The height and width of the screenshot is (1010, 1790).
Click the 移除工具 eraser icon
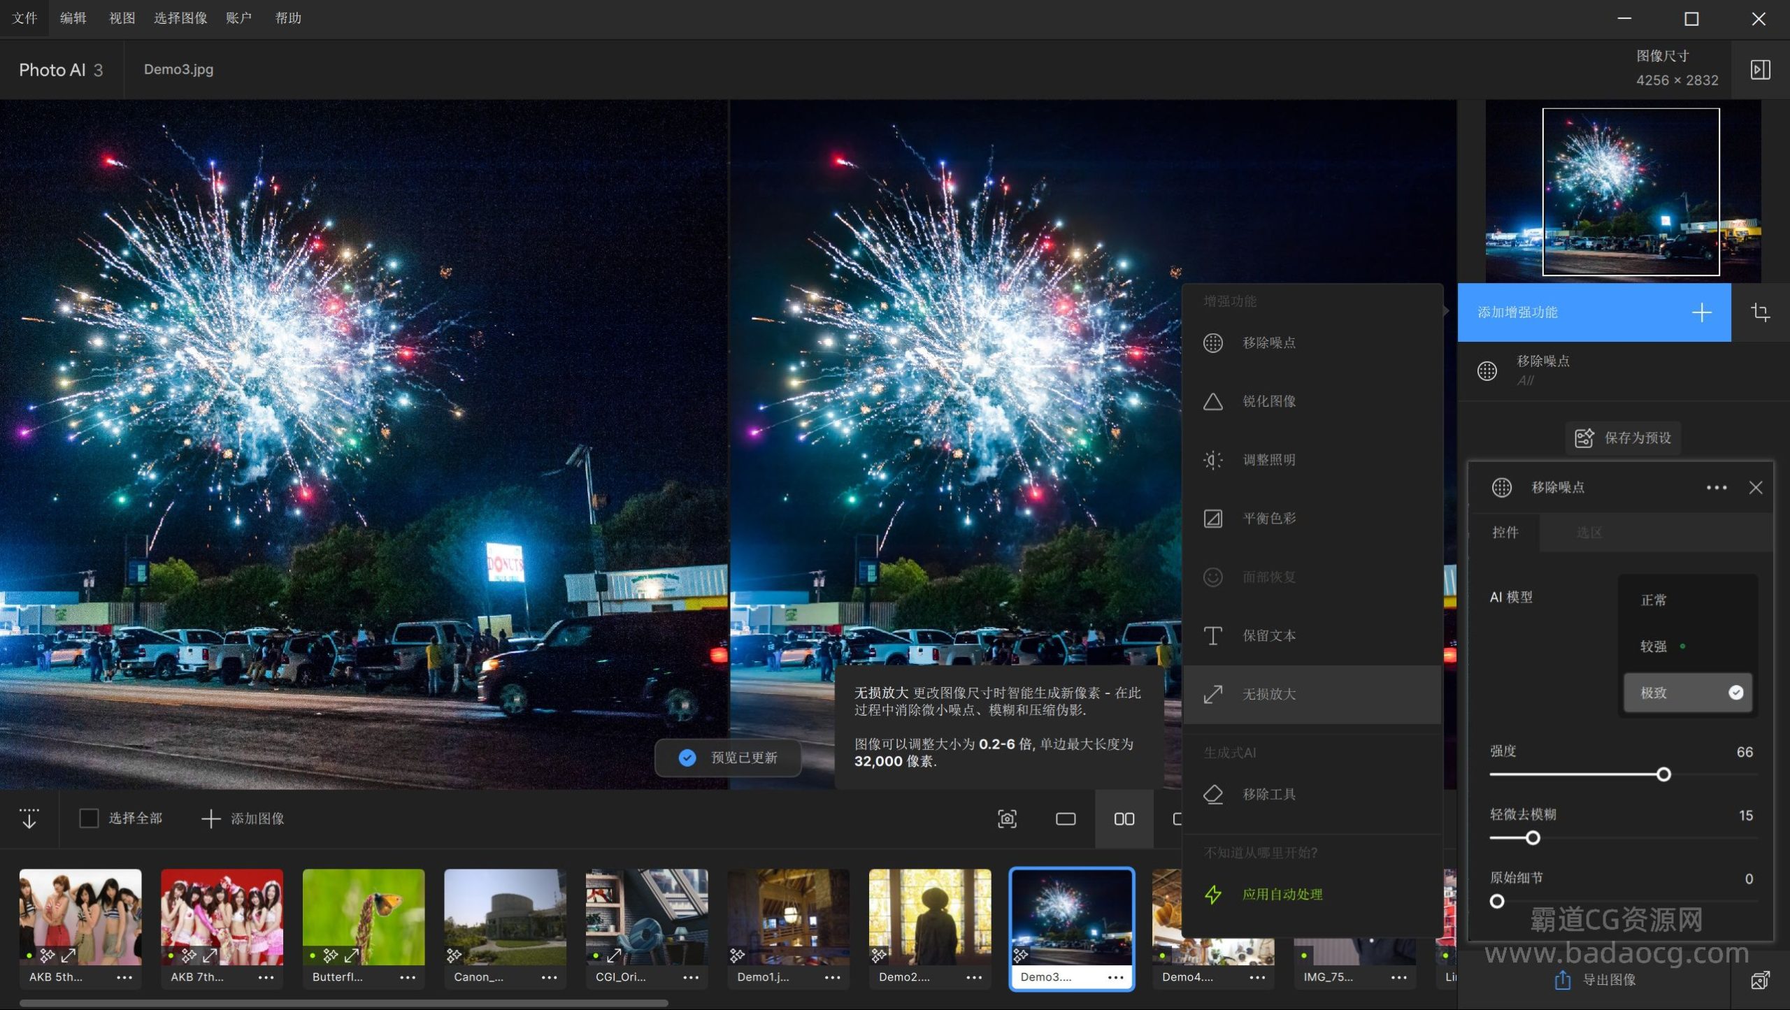pyautogui.click(x=1213, y=794)
